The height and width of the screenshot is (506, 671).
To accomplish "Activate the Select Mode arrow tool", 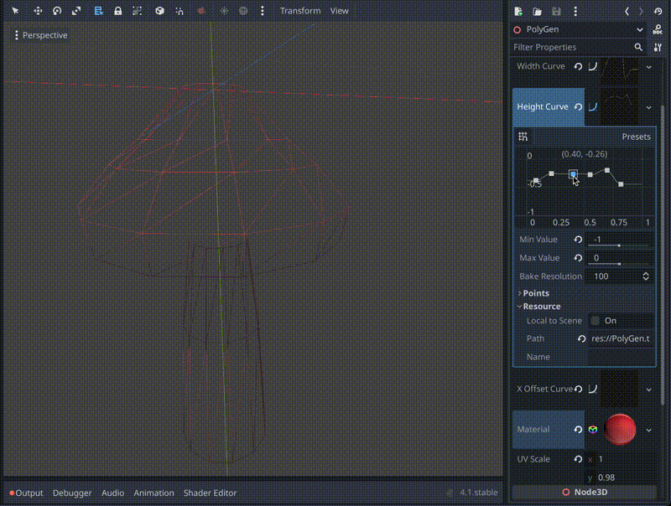I will pyautogui.click(x=16, y=11).
